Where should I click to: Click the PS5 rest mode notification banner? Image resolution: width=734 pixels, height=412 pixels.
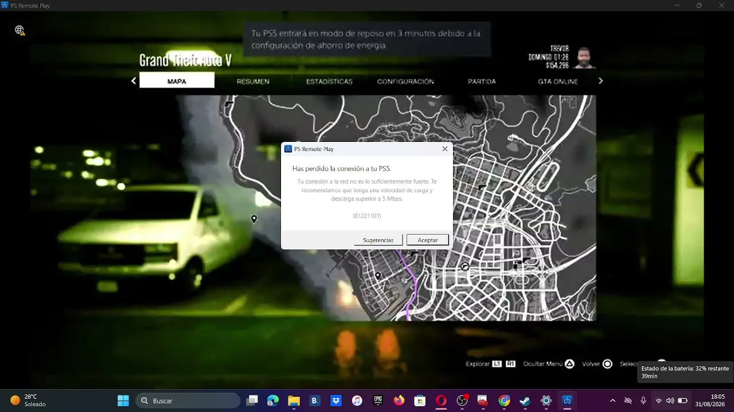pos(367,39)
